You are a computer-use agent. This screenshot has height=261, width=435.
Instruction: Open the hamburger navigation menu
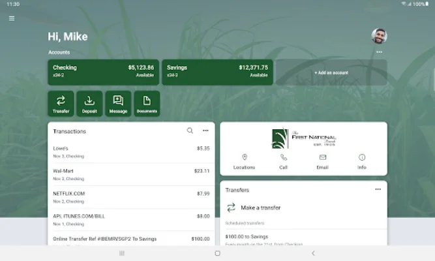point(12,18)
